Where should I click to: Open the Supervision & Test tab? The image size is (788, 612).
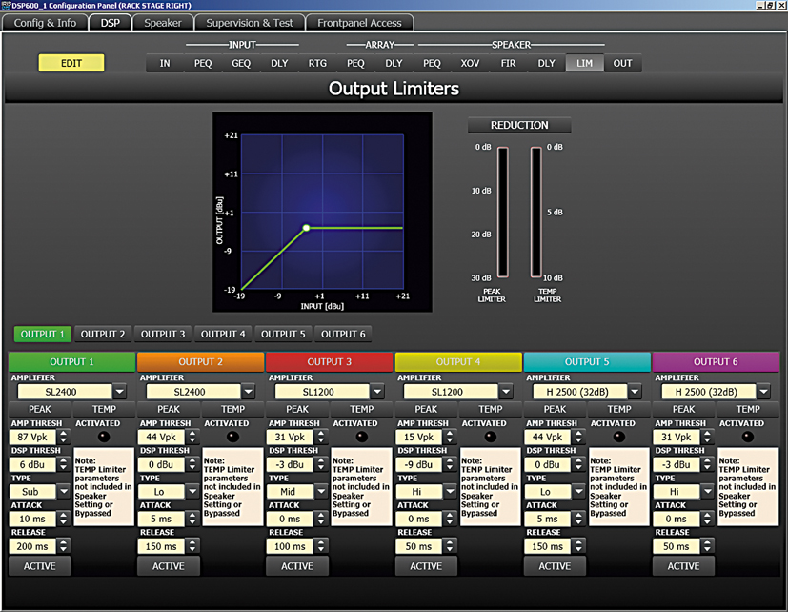(x=250, y=23)
